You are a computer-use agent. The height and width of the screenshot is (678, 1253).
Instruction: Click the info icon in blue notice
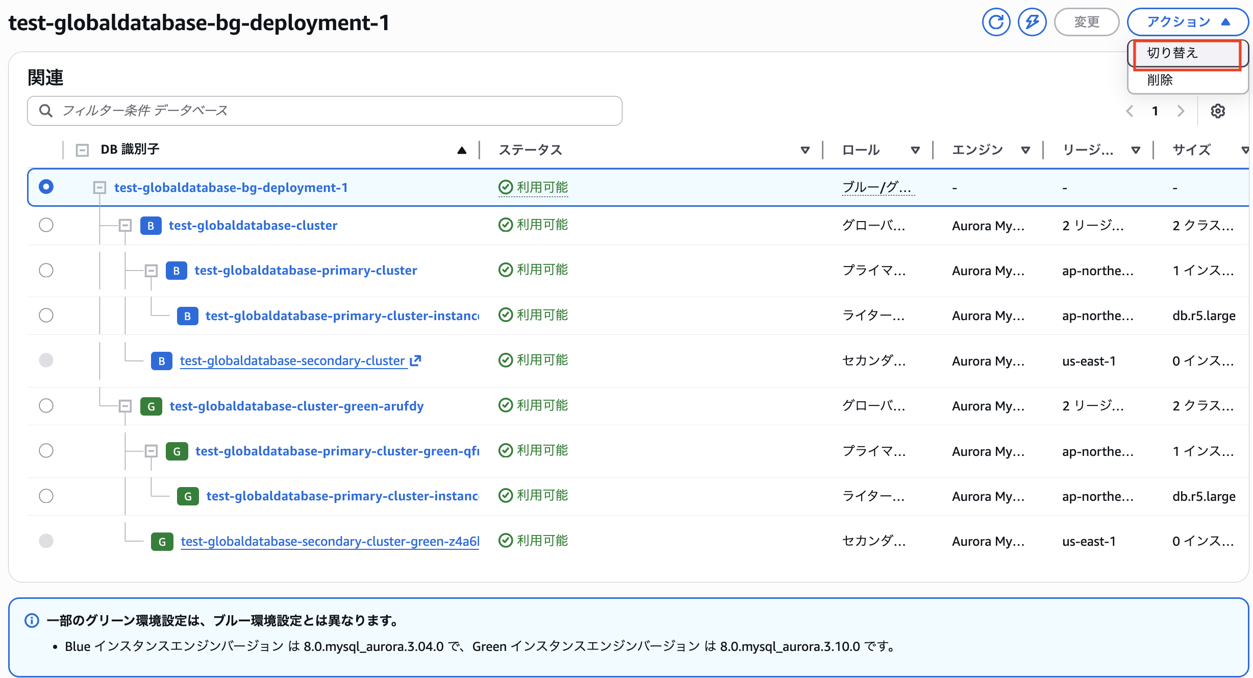(x=32, y=620)
